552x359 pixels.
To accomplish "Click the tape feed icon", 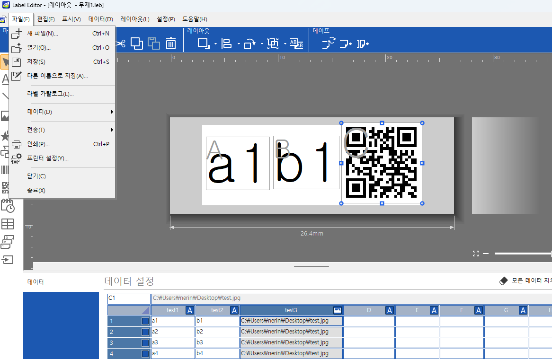I will [x=346, y=44].
